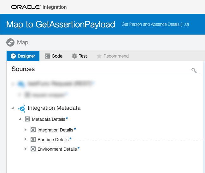Screen dimensions: 205x173
Task: Collapse the Integration Metadata tree node
Action: click(13, 108)
